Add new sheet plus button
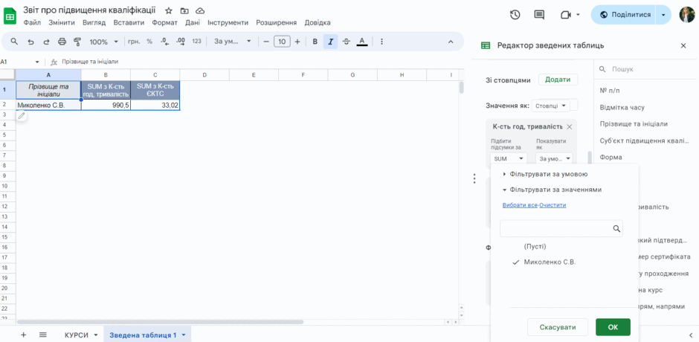Image resolution: width=699 pixels, height=342 pixels. pos(23,335)
